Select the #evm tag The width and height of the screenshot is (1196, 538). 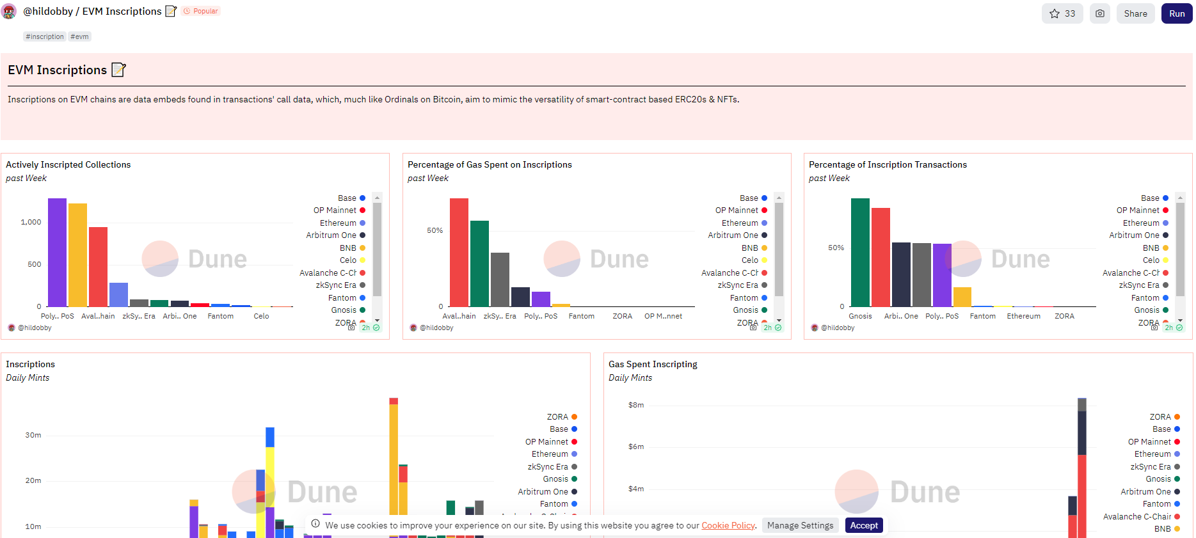[x=79, y=36]
